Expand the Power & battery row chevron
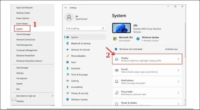 point(178,104)
